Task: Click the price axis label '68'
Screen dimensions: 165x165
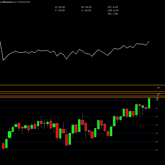Action: [x=157, y=133]
